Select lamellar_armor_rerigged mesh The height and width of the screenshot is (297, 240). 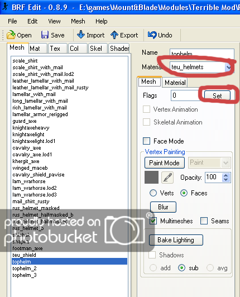(x=40, y=114)
